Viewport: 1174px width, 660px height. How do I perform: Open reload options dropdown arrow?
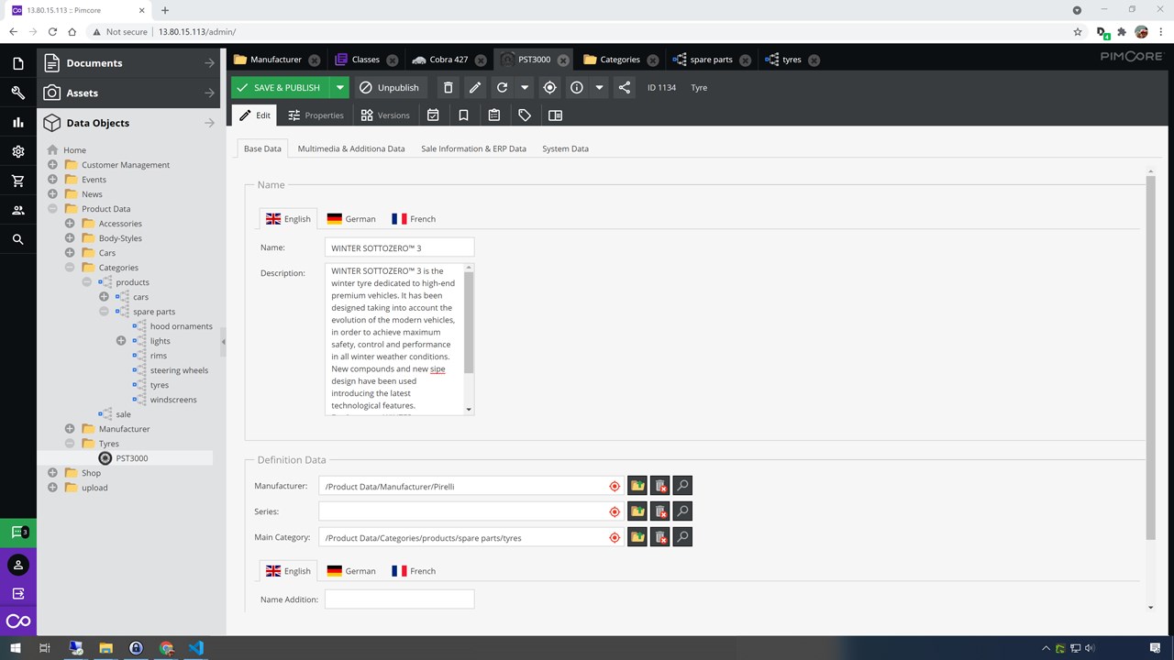(x=525, y=88)
